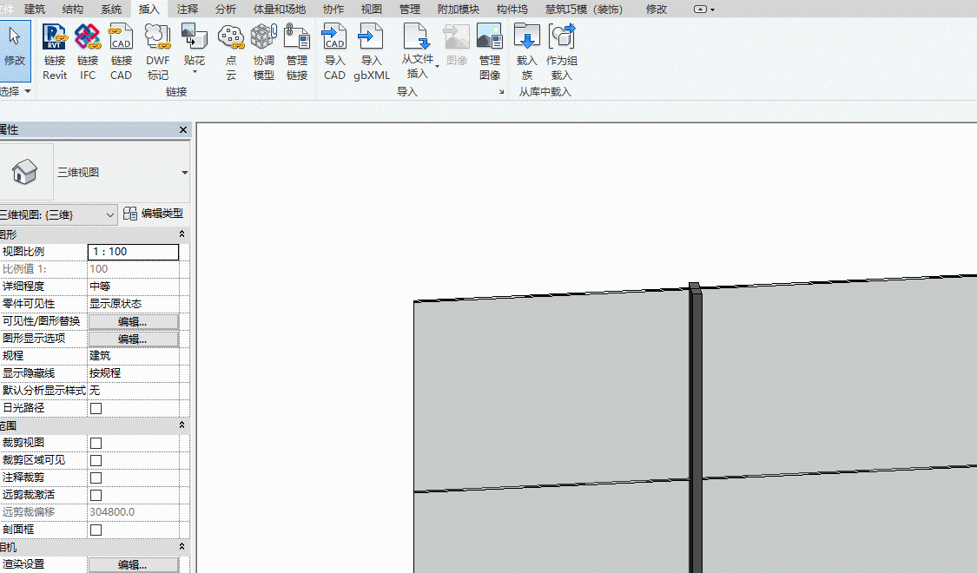Enable the 剖面框 section box checkbox
Viewport: 977px width, 573px height.
[x=96, y=530]
